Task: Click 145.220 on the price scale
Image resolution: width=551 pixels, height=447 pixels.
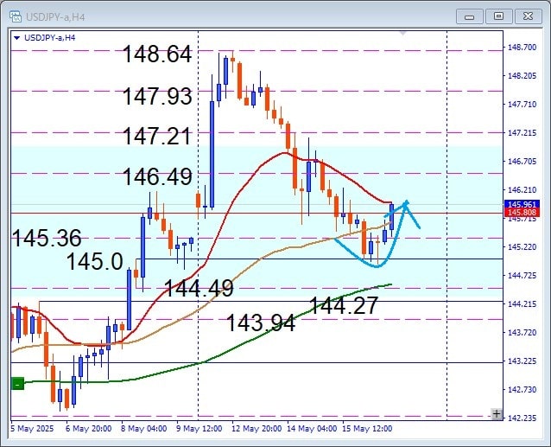Action: (x=522, y=247)
